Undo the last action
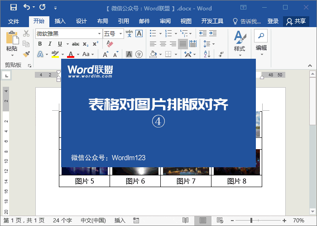This screenshot has height=226, width=317. click(26, 7)
